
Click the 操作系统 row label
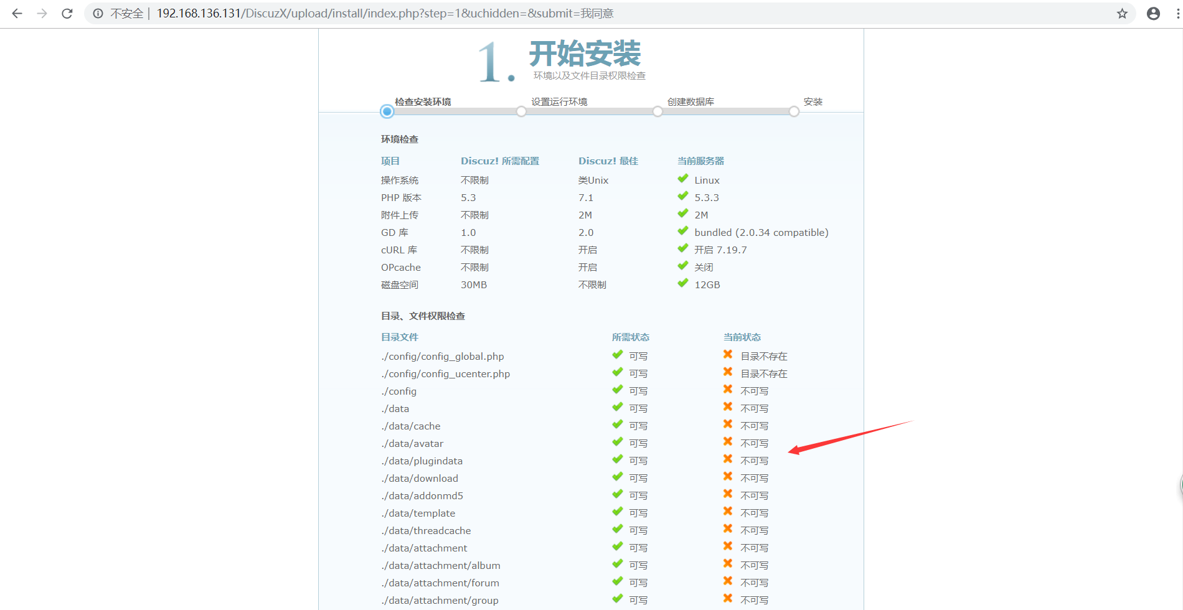(x=400, y=181)
